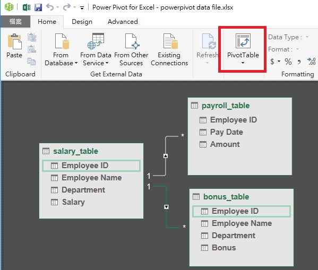Redo the last action
This screenshot has height=270, width=318.
point(67,7)
